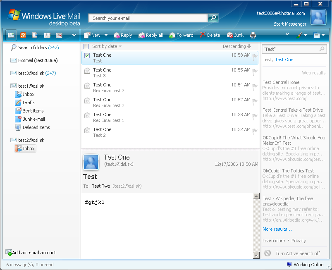Click More results... link
This screenshot has width=332, height=270.
pyautogui.click(x=277, y=229)
